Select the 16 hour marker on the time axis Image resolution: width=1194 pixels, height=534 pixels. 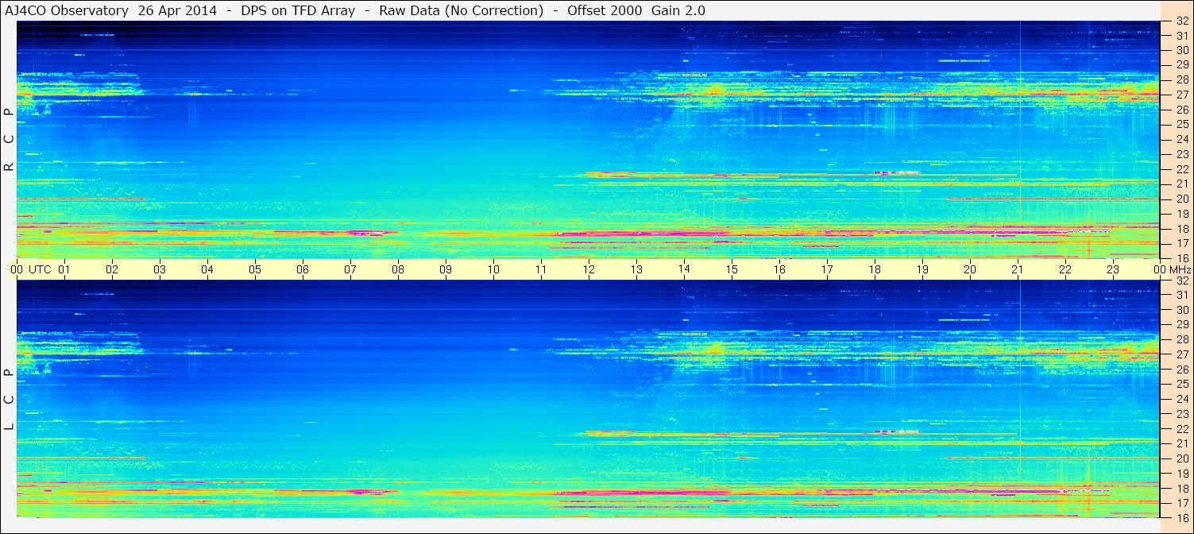pyautogui.click(x=779, y=269)
